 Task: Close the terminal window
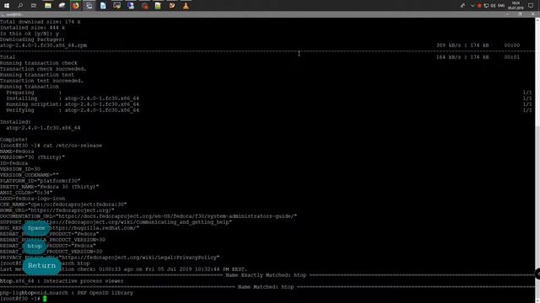tap(533, 14)
